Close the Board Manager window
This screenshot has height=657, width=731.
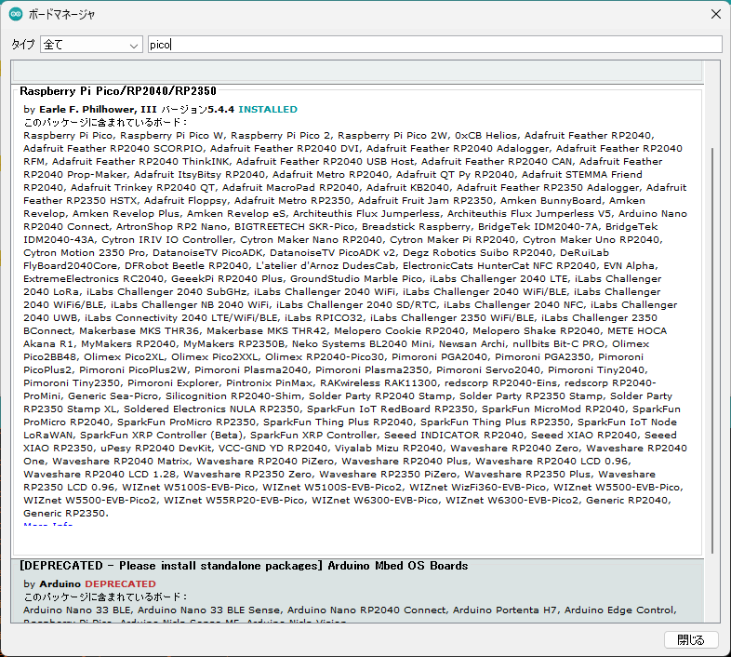click(714, 15)
